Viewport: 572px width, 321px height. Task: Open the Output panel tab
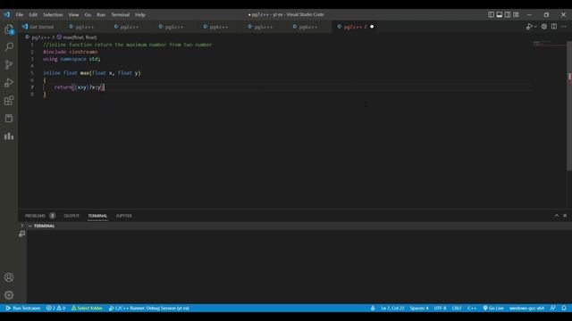[71, 216]
